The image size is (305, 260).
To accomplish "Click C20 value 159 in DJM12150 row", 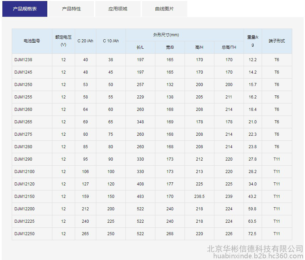I will coord(85,197).
